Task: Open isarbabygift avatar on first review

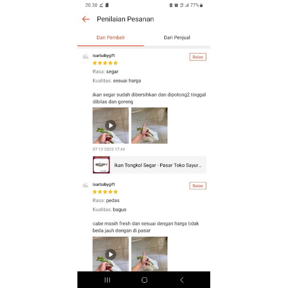Action: point(85,57)
